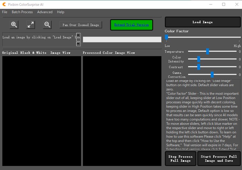Click Pan Over Zoomed Image button

click(81, 25)
